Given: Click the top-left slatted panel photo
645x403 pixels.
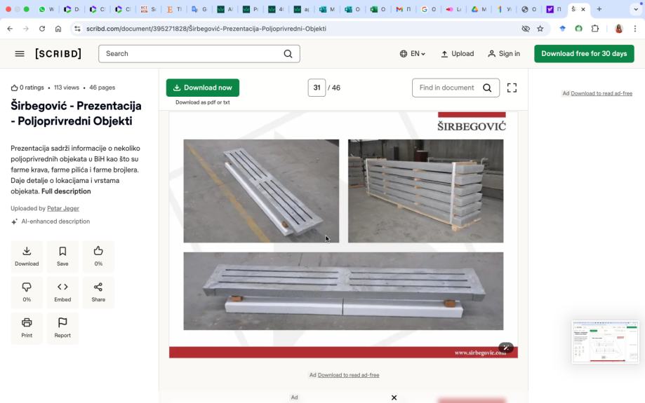Looking at the screenshot, I should pyautogui.click(x=261, y=191).
